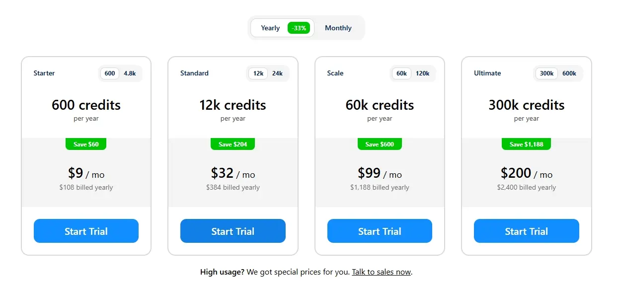Click the Save $600 badge

[x=380, y=144]
